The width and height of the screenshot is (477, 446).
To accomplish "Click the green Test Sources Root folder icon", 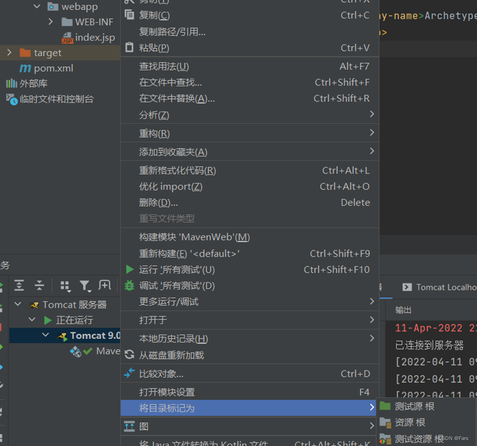I will coord(385,406).
